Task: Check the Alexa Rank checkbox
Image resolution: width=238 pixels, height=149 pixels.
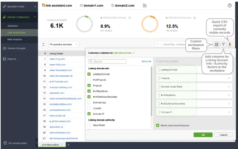Action: click(x=89, y=125)
